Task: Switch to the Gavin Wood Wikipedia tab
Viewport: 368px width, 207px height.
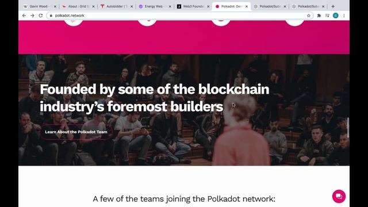Action: click(x=39, y=6)
